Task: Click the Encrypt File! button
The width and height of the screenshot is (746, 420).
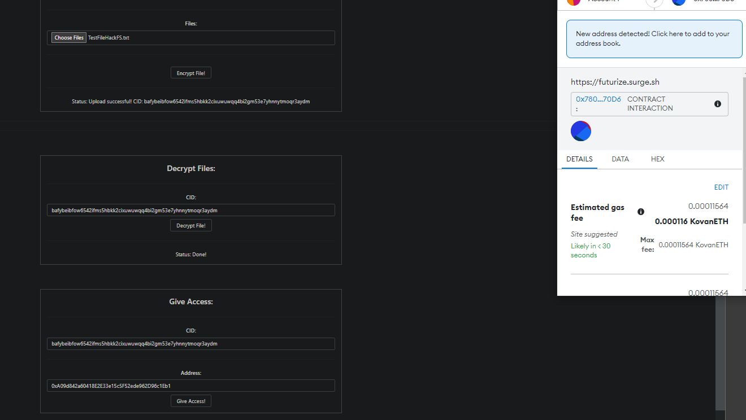Action: pos(191,73)
